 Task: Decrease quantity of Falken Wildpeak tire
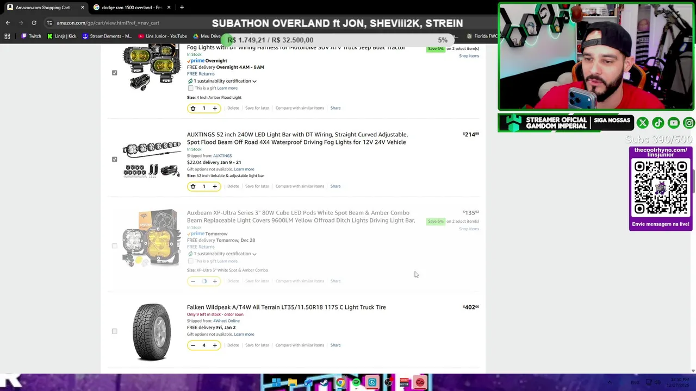[192, 345]
